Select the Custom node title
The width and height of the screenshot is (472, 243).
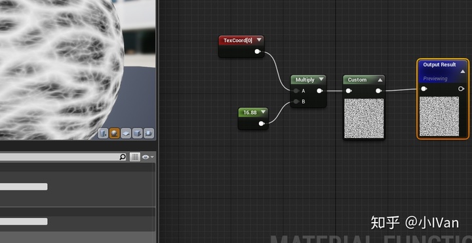(357, 80)
